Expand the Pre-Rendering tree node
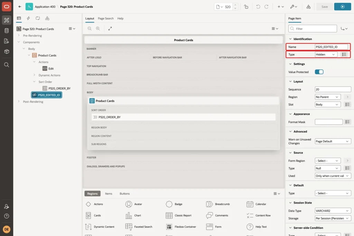This screenshot has height=236, width=354. (19, 36)
